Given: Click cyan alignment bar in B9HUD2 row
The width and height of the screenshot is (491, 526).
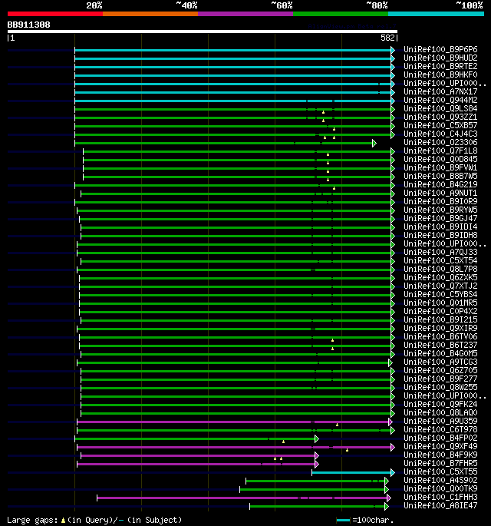Looking at the screenshot, I should 233,58.
